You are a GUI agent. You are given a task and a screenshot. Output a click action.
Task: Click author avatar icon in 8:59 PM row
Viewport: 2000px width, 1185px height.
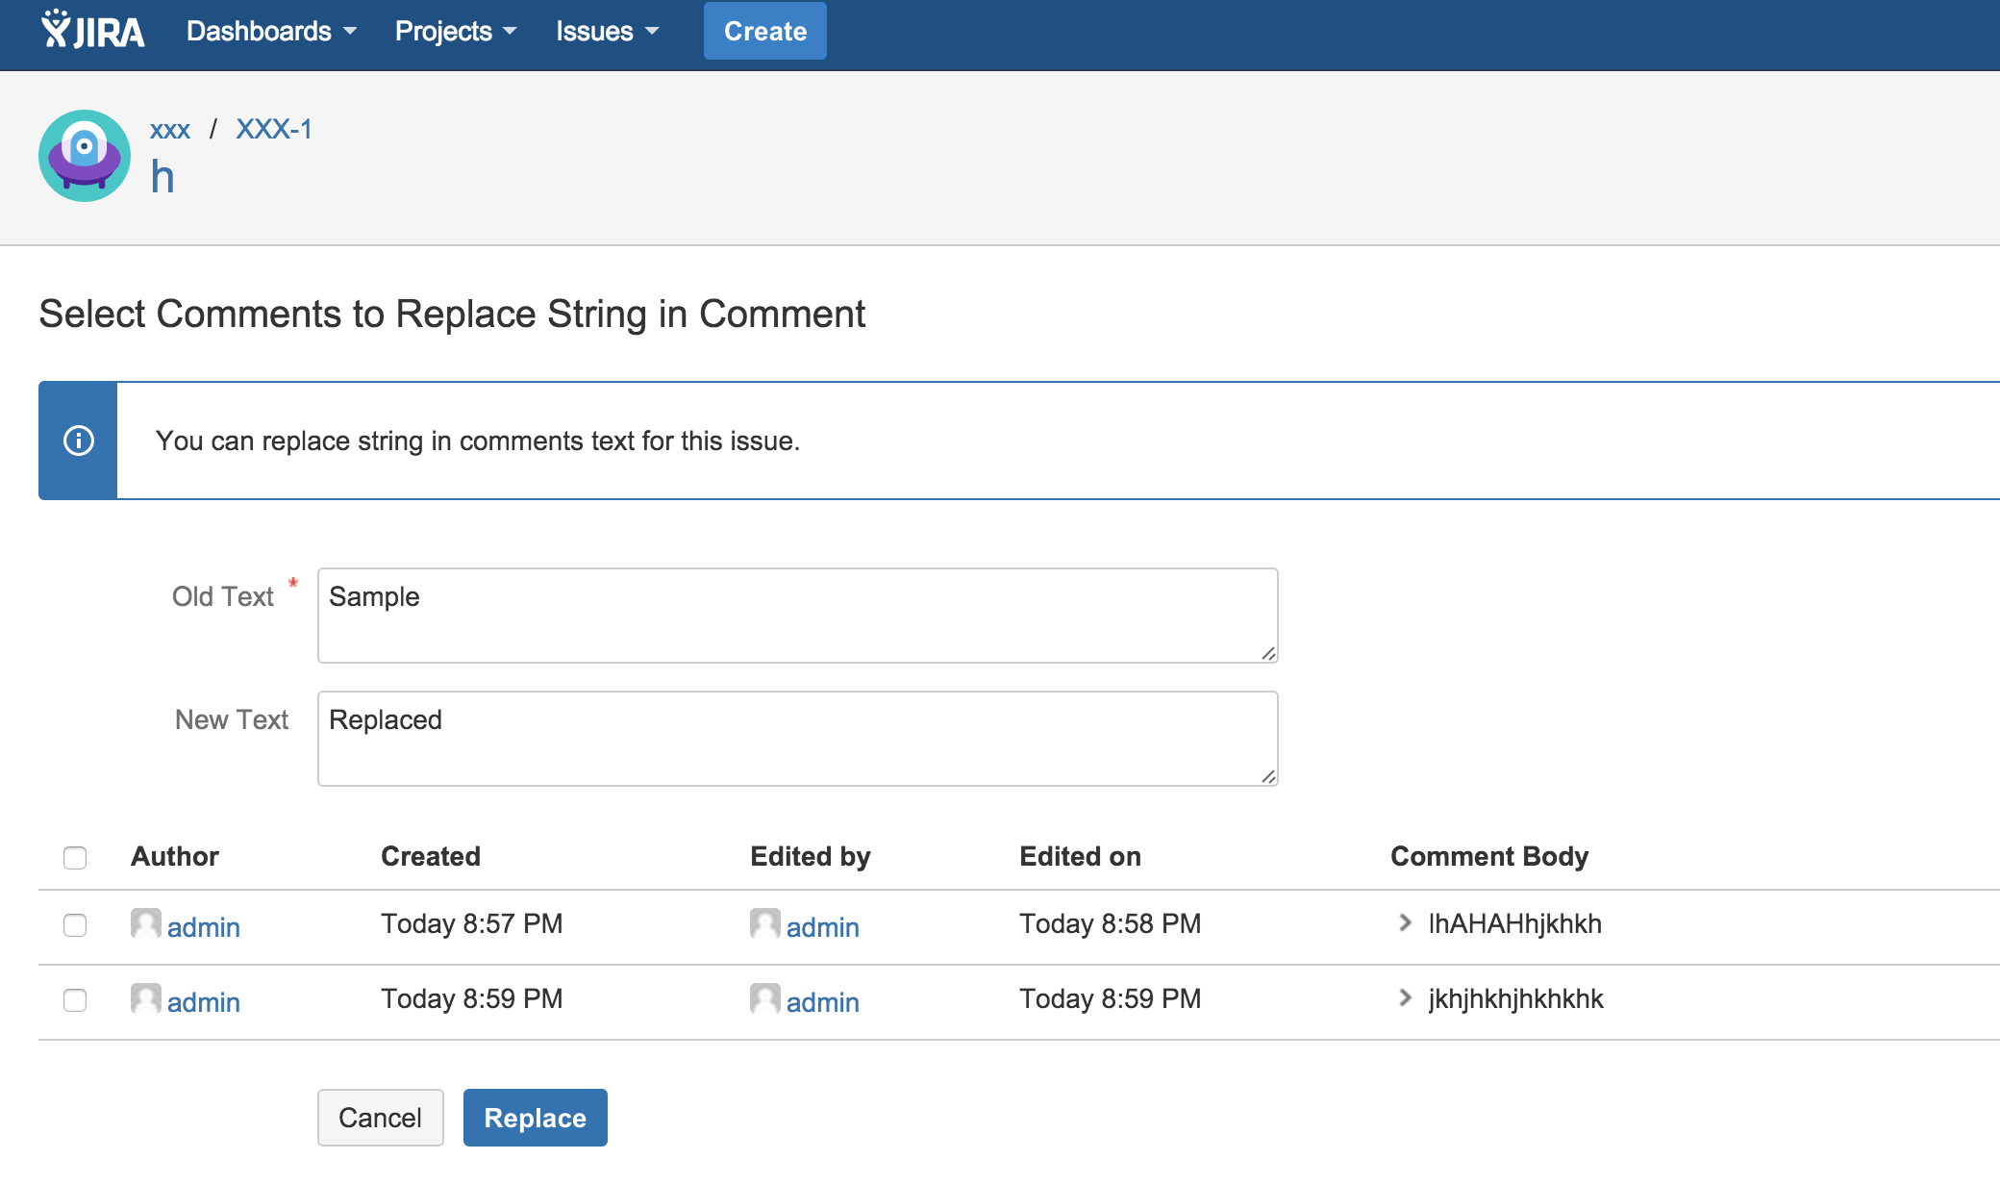click(x=146, y=998)
